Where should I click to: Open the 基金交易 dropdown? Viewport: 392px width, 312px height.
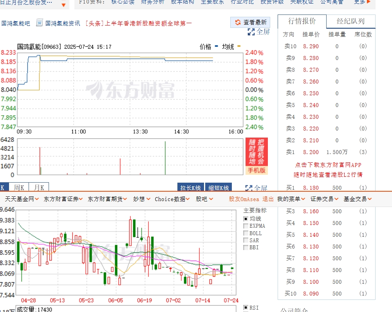tap(358, 199)
